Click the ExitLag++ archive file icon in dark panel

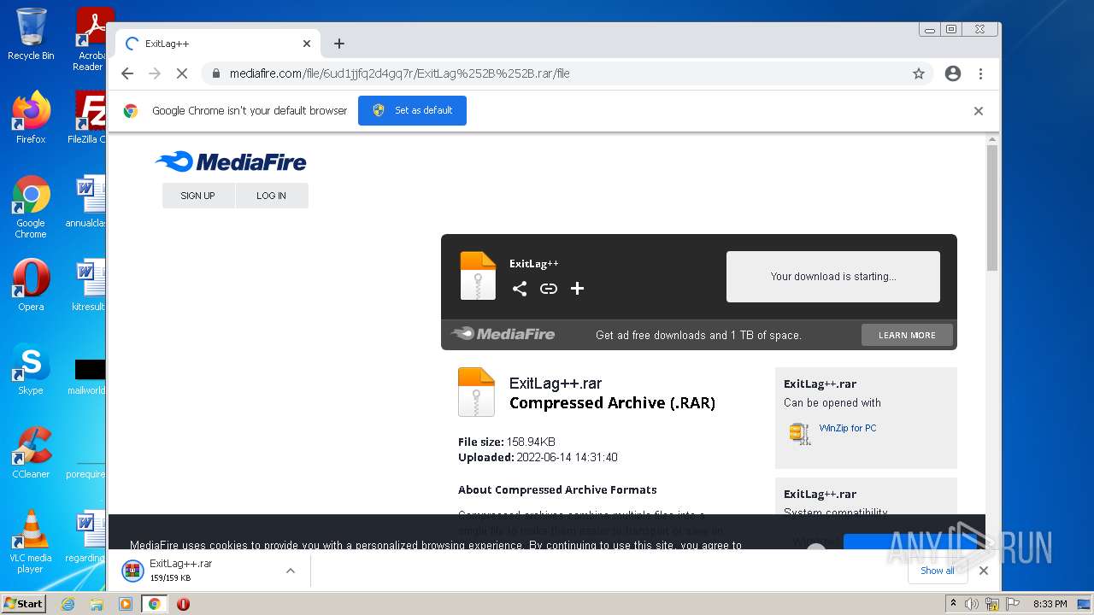pos(478,275)
